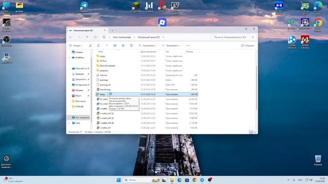
Task: Open File Explorer from the taskbar
Action: coord(172,180)
